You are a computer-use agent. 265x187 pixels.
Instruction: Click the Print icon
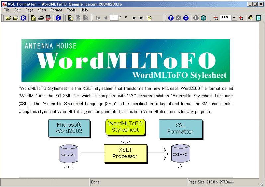click(x=41, y=18)
